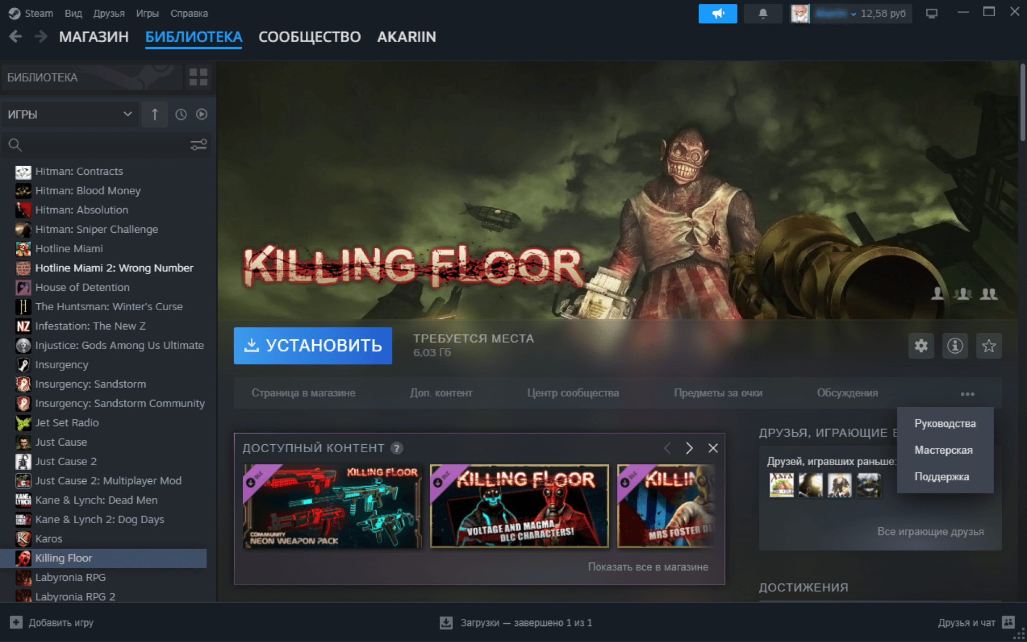This screenshot has width=1027, height=642.
Task: Open the announcements megaphone button
Action: (x=717, y=13)
